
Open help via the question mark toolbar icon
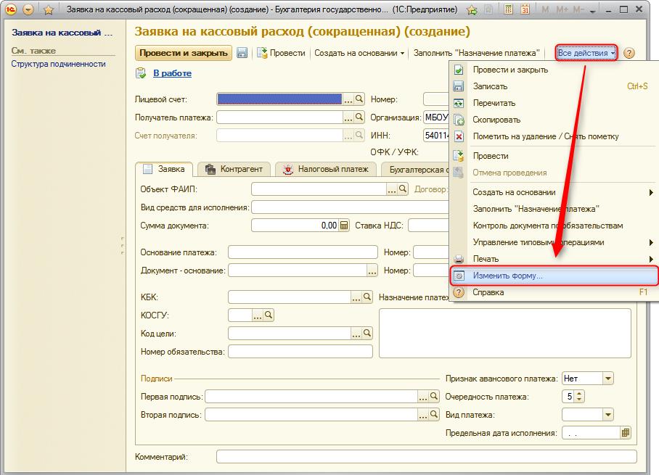[629, 53]
